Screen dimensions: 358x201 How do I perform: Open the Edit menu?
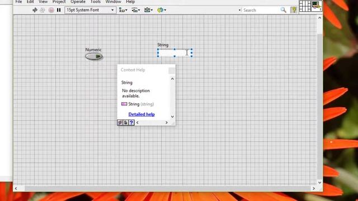tap(30, 2)
